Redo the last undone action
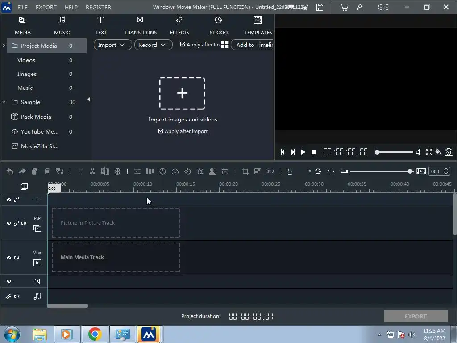Viewport: 457px width, 343px height. (22, 171)
